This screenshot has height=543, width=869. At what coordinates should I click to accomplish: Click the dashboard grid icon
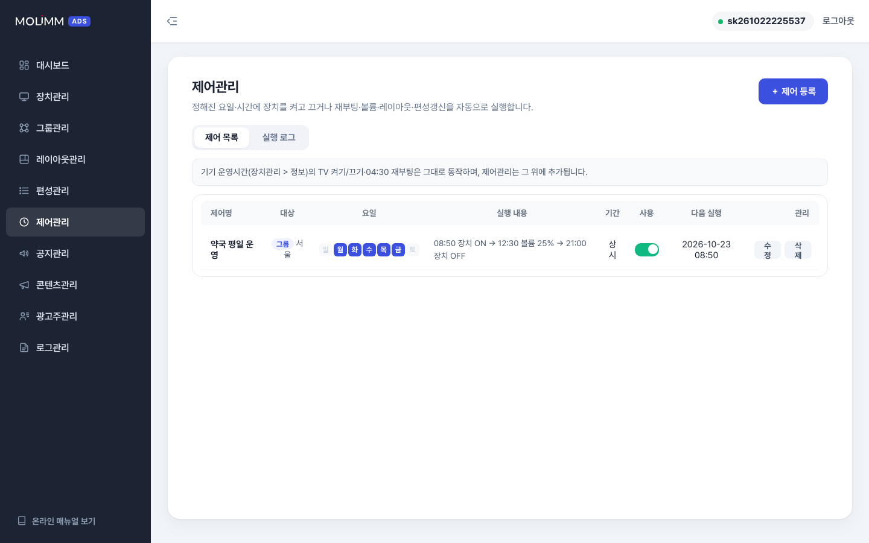point(24,65)
